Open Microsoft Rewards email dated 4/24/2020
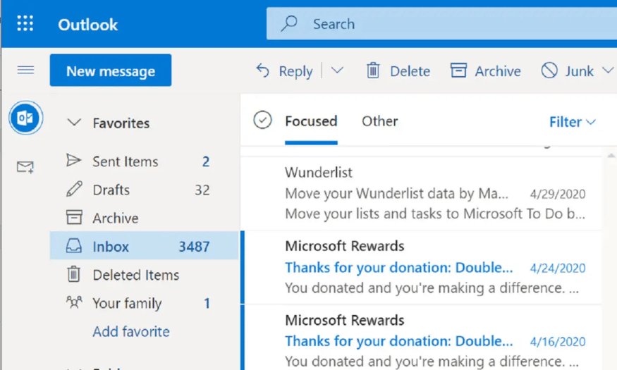The height and width of the screenshot is (370, 617). pos(422,267)
